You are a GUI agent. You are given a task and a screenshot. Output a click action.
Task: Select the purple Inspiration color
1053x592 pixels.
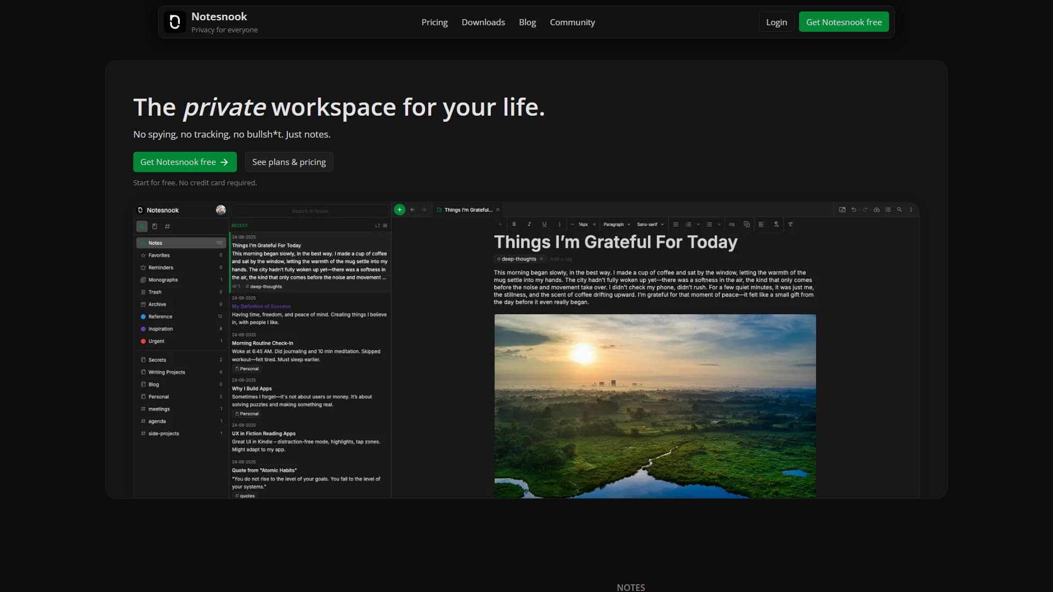tap(181, 329)
